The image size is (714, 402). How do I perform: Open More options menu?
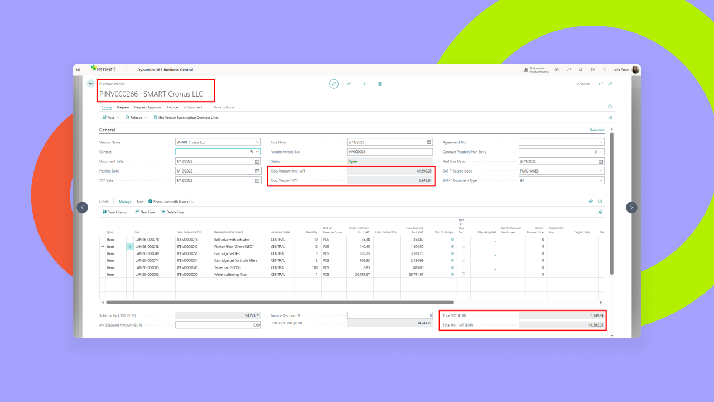(x=224, y=107)
